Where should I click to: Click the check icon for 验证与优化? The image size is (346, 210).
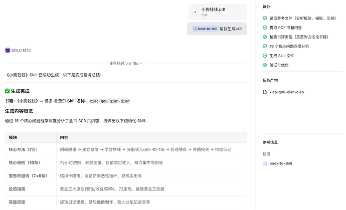(265, 65)
